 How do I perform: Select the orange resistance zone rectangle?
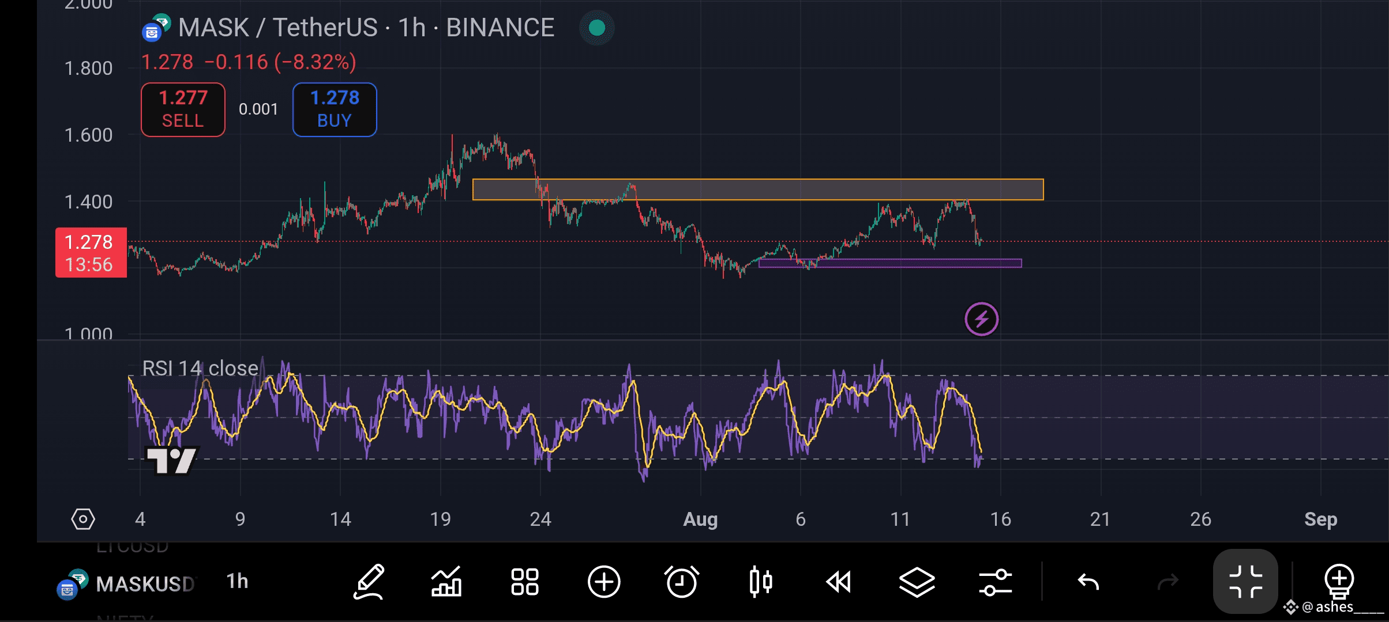pos(758,189)
